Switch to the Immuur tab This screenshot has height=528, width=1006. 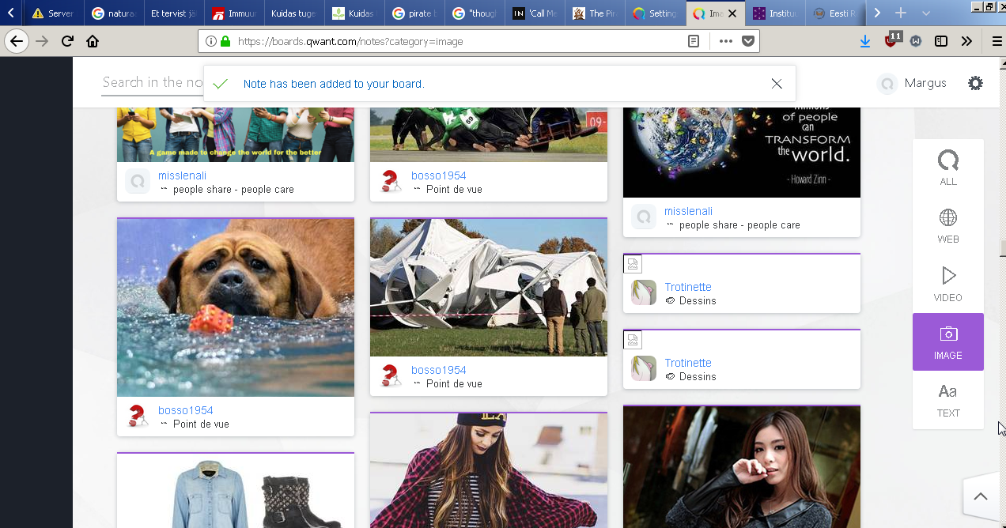[234, 13]
